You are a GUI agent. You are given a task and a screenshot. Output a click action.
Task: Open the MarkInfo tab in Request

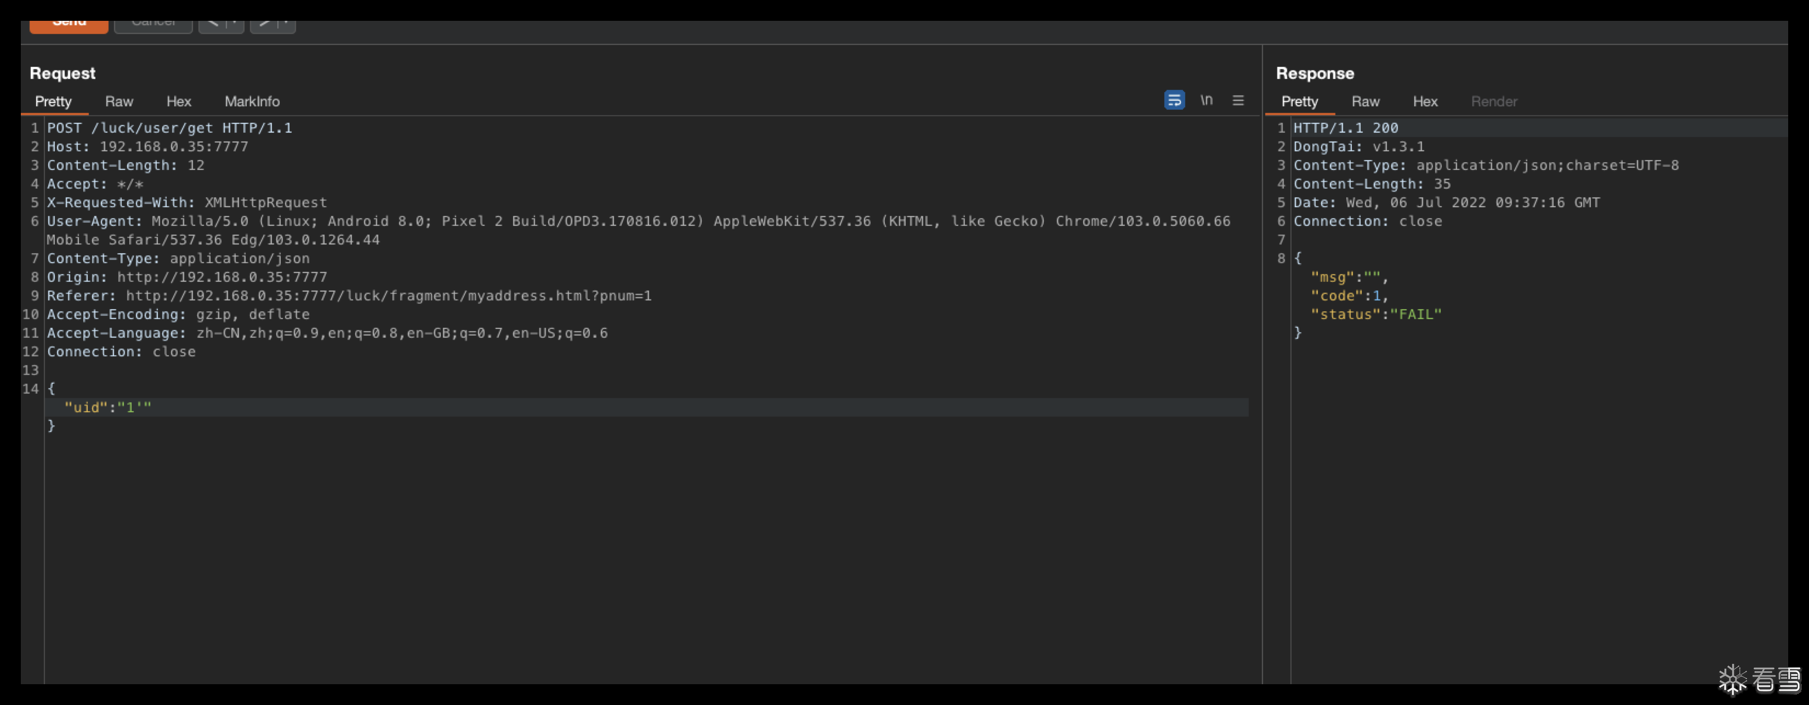click(x=252, y=102)
